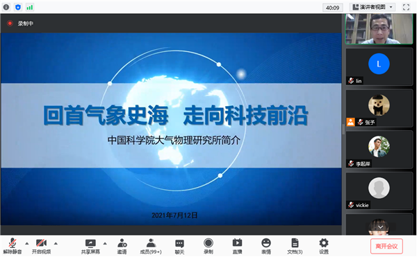Turn on camera with 开启视频
Screen dimensions: 417x257
point(41,247)
